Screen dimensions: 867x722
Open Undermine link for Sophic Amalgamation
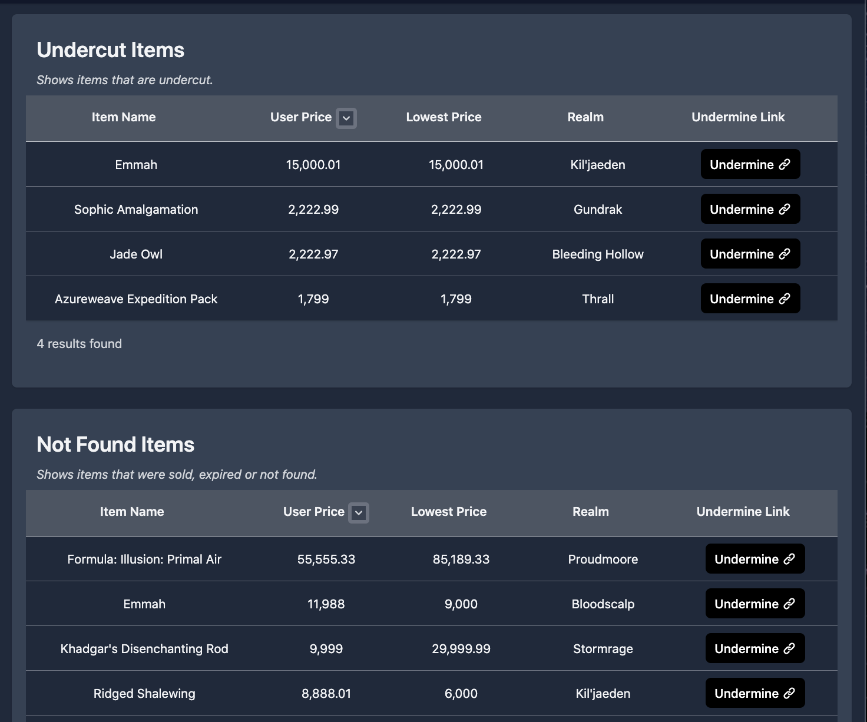(x=750, y=209)
